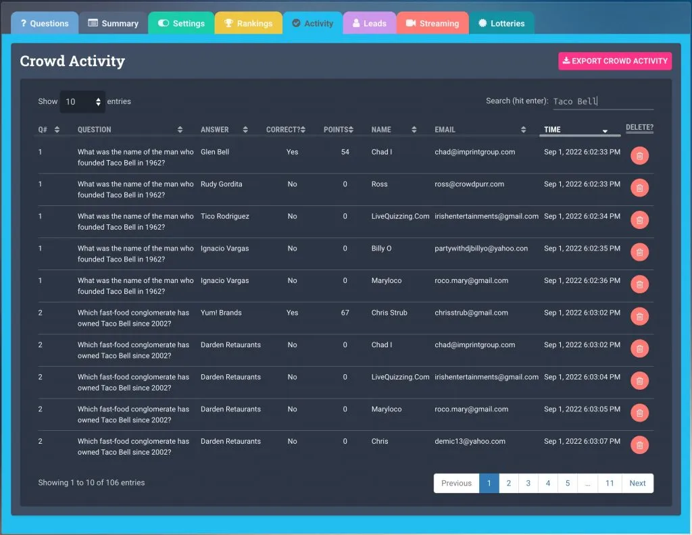
Task: Delete Ross's Rudy Gordita answer row
Action: coord(639,188)
